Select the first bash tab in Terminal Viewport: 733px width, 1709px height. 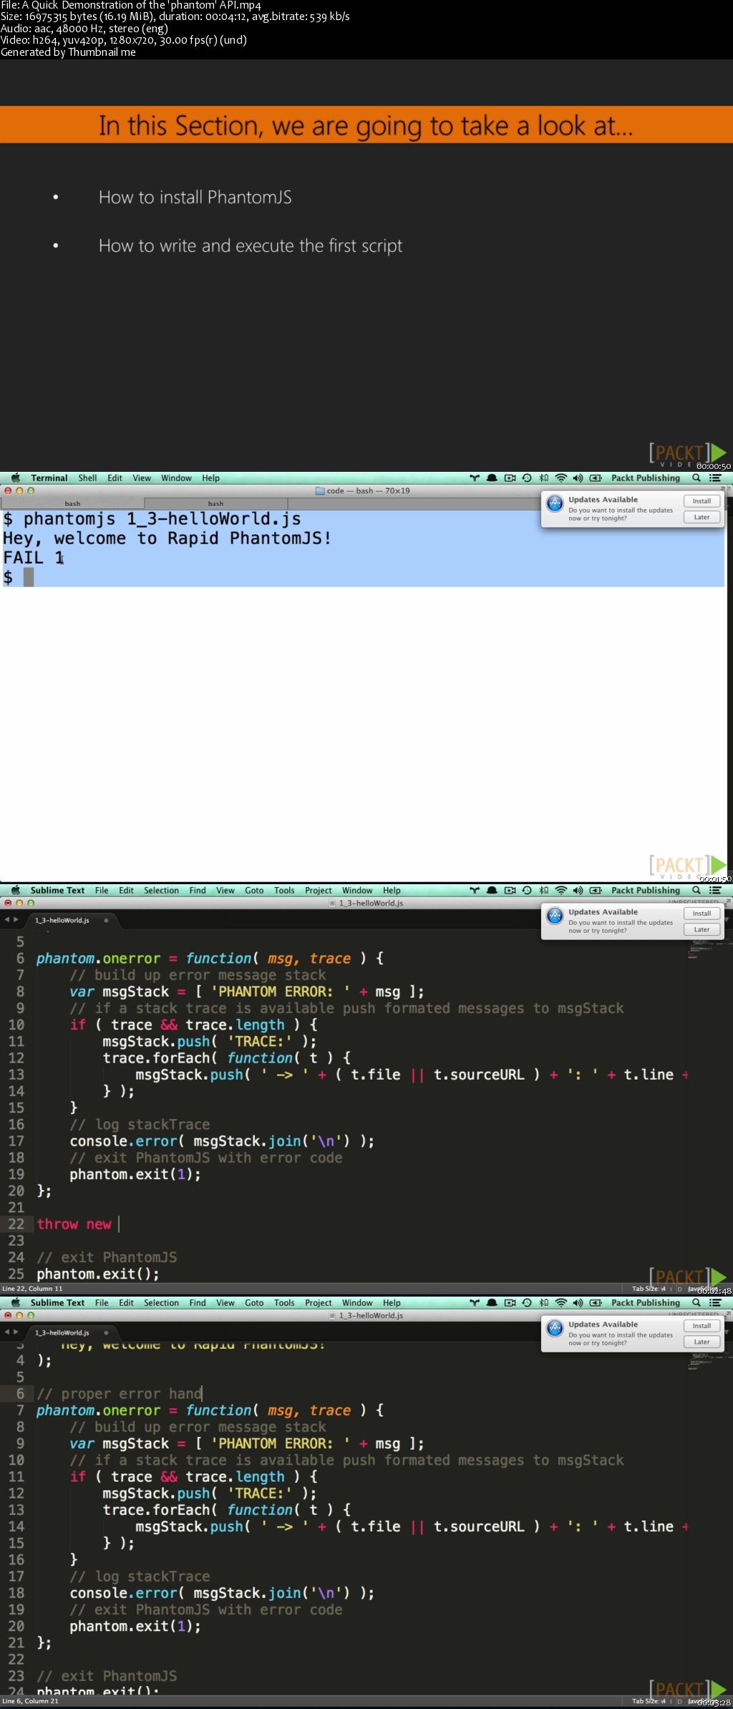pyautogui.click(x=72, y=503)
